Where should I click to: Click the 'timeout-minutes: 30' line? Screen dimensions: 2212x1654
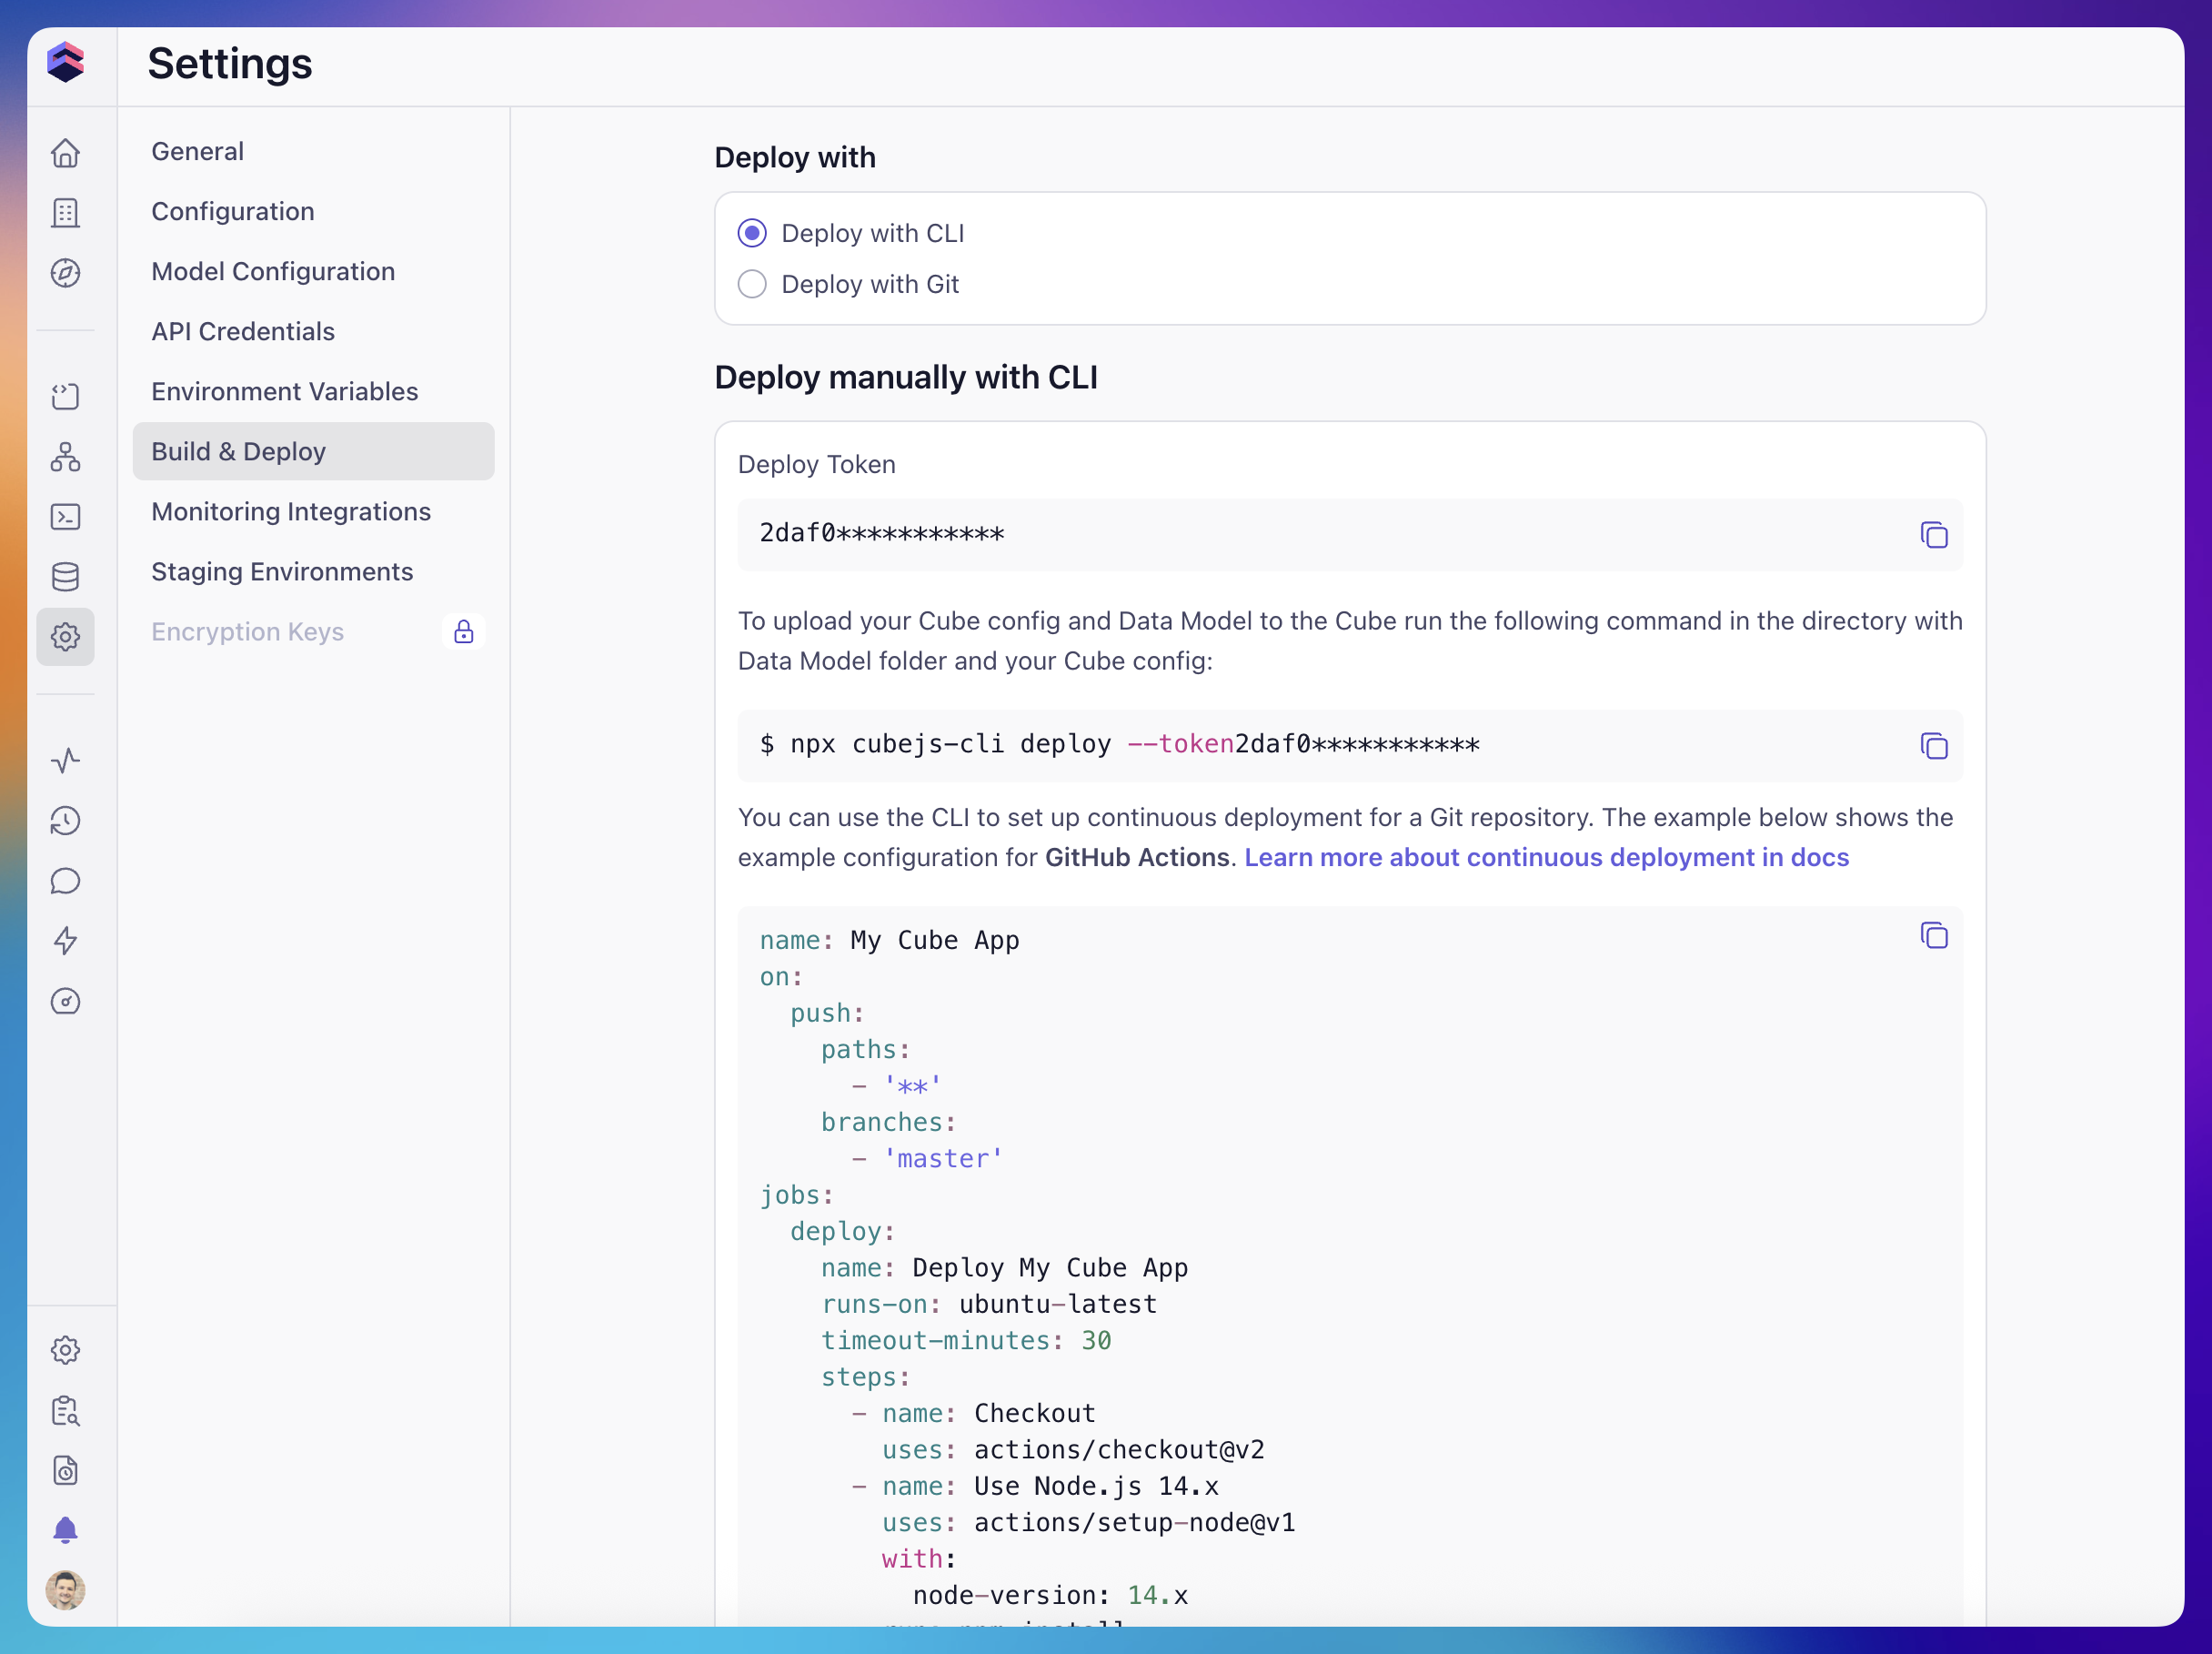pos(966,1340)
